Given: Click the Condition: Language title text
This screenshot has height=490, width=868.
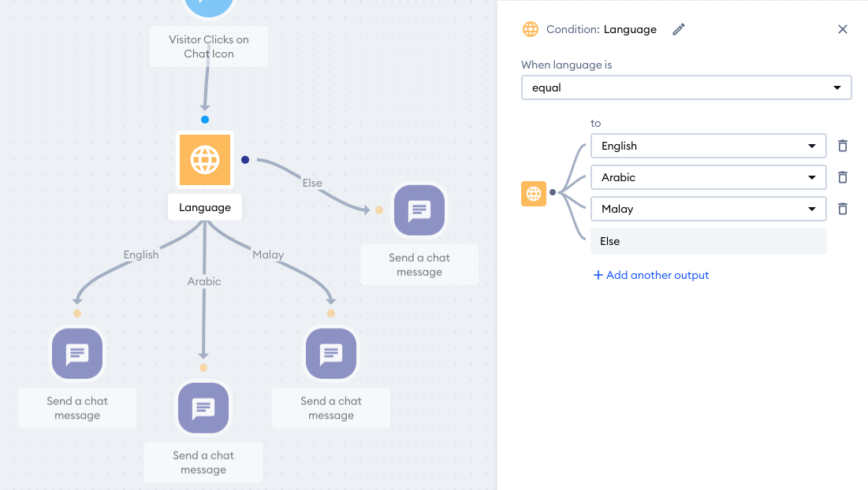Looking at the screenshot, I should pos(602,29).
